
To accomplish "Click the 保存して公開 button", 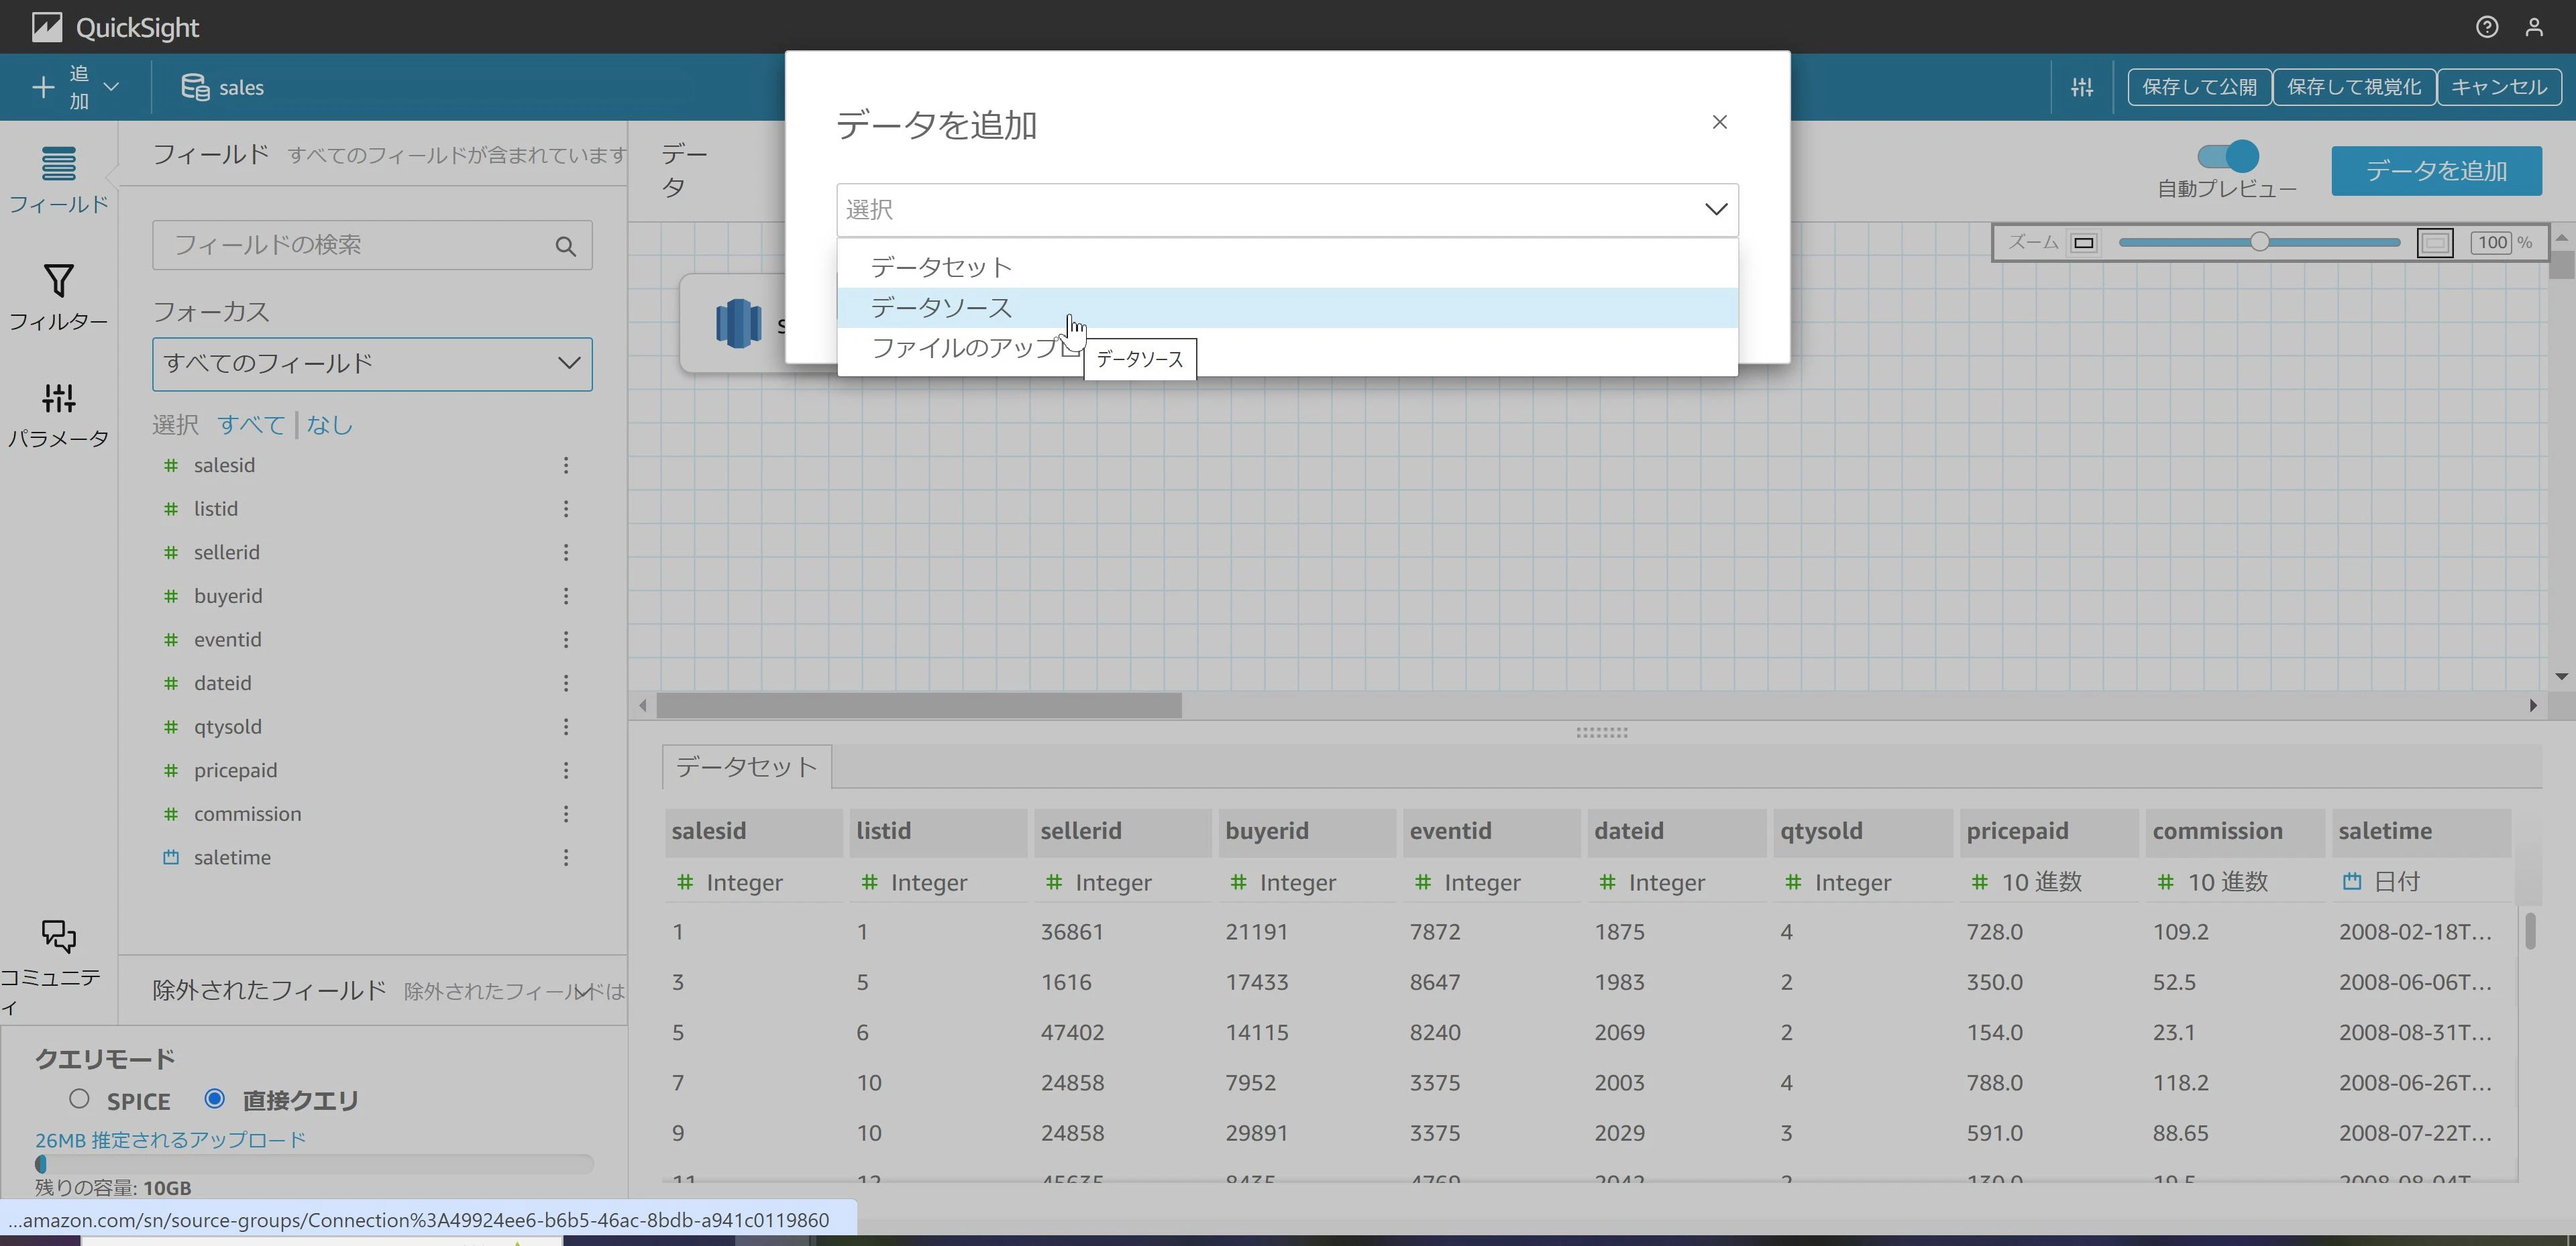I will point(2199,87).
